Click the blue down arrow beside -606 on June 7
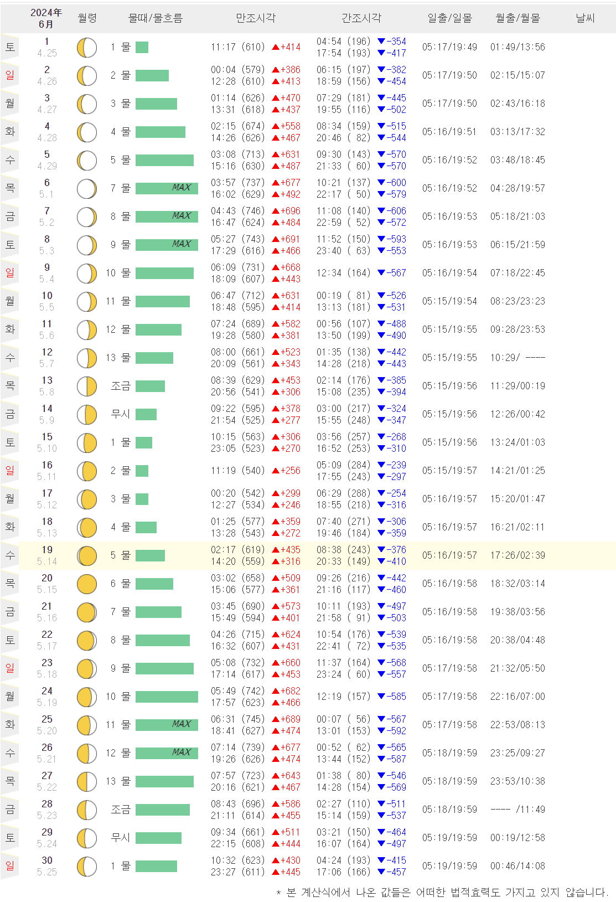Image resolution: width=616 pixels, height=902 pixels. pyautogui.click(x=381, y=210)
